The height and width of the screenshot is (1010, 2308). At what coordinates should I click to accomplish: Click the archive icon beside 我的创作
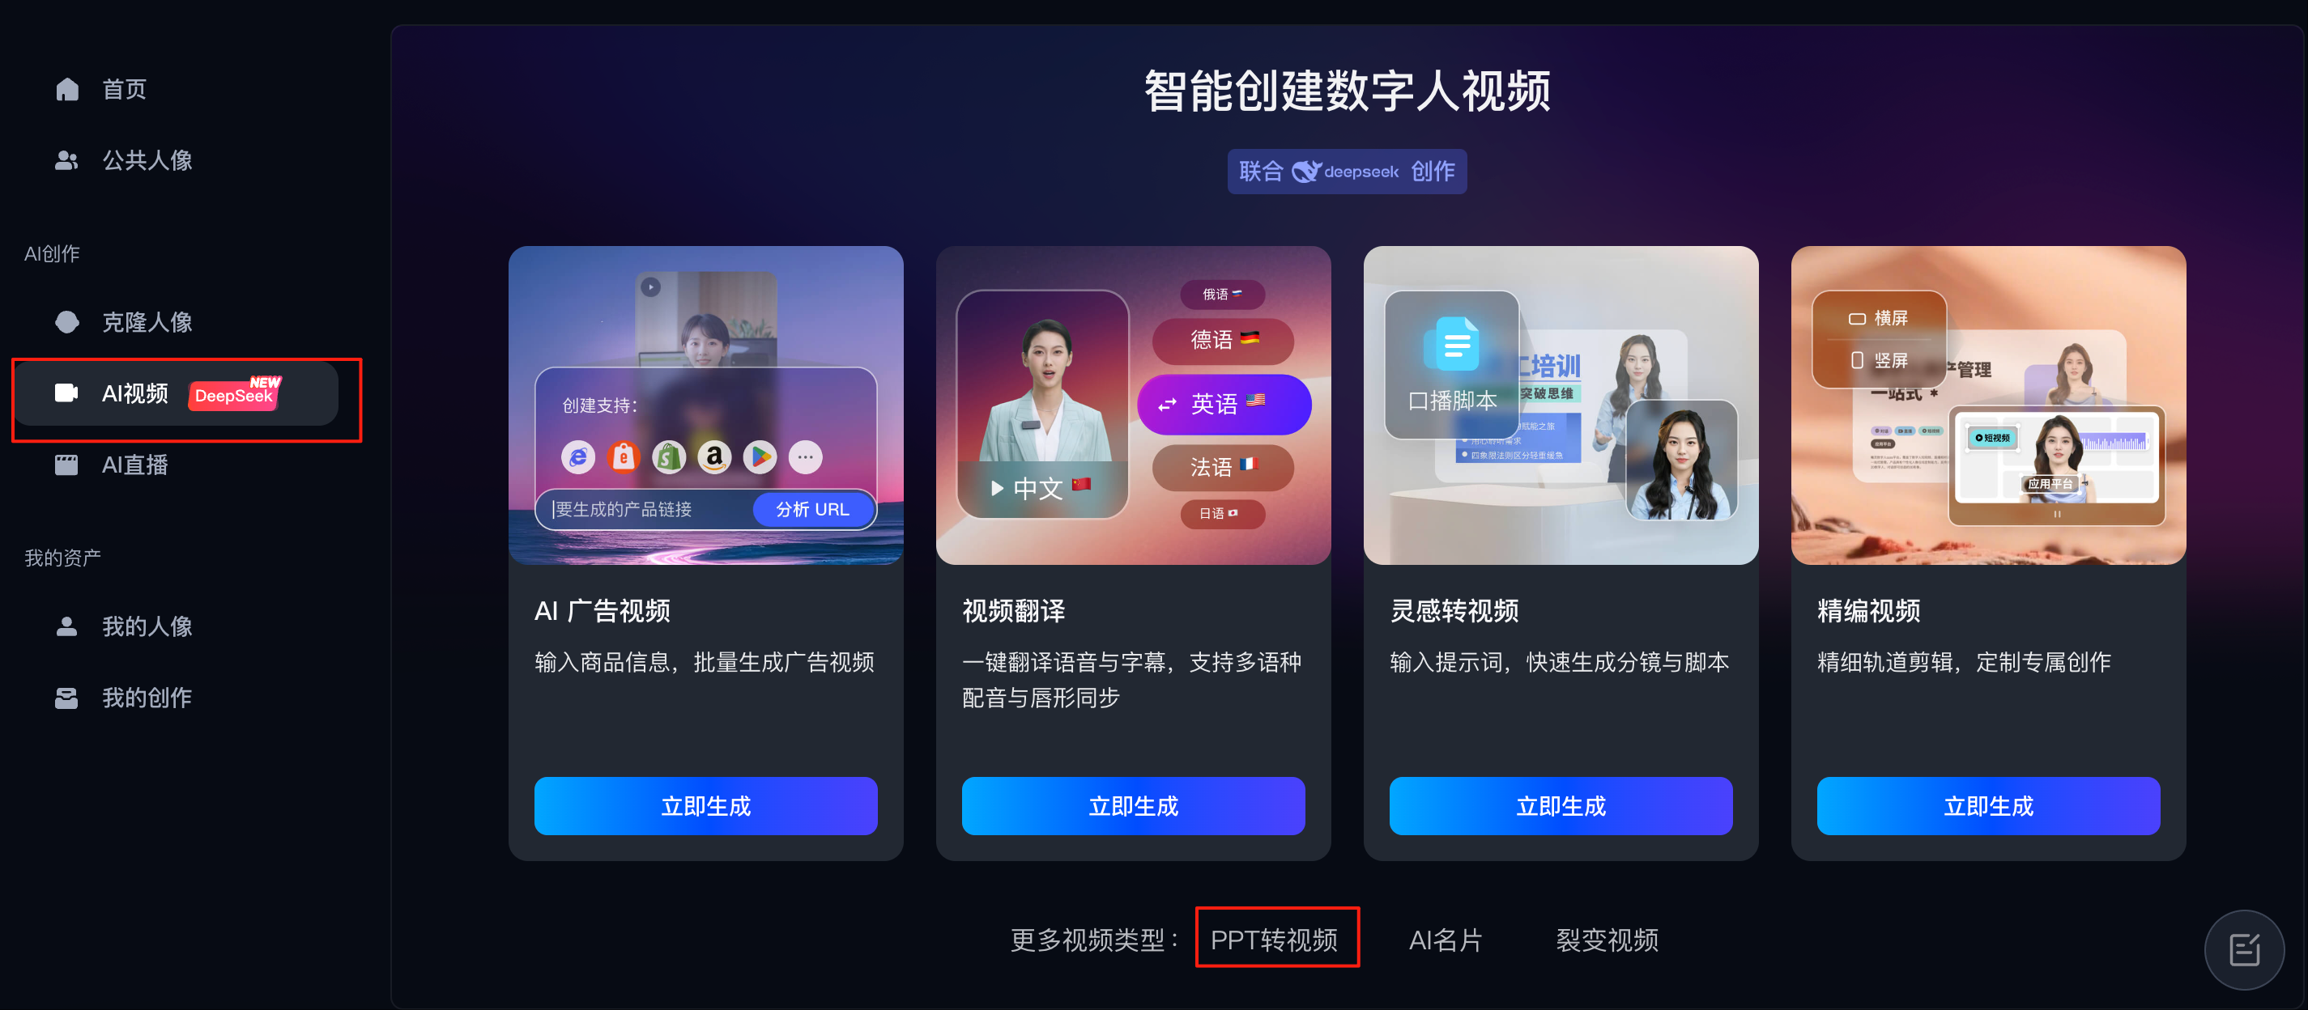click(67, 698)
